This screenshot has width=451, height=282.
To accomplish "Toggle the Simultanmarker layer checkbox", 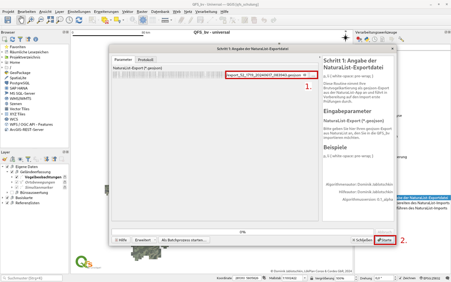I will click(x=17, y=188).
